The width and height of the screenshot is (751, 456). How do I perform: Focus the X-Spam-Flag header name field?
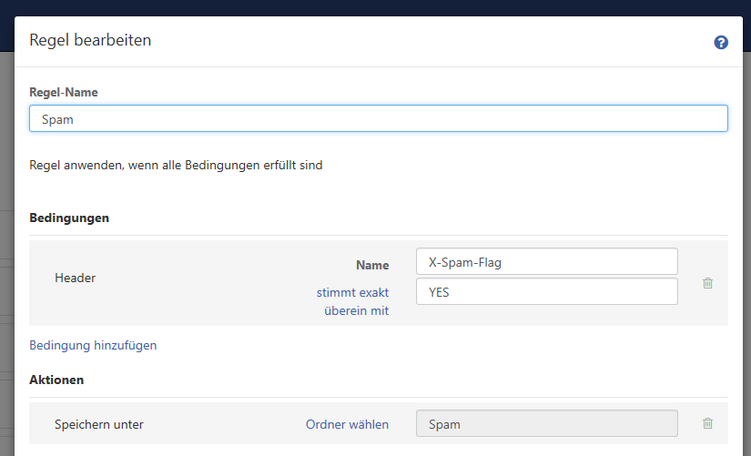pos(546,261)
